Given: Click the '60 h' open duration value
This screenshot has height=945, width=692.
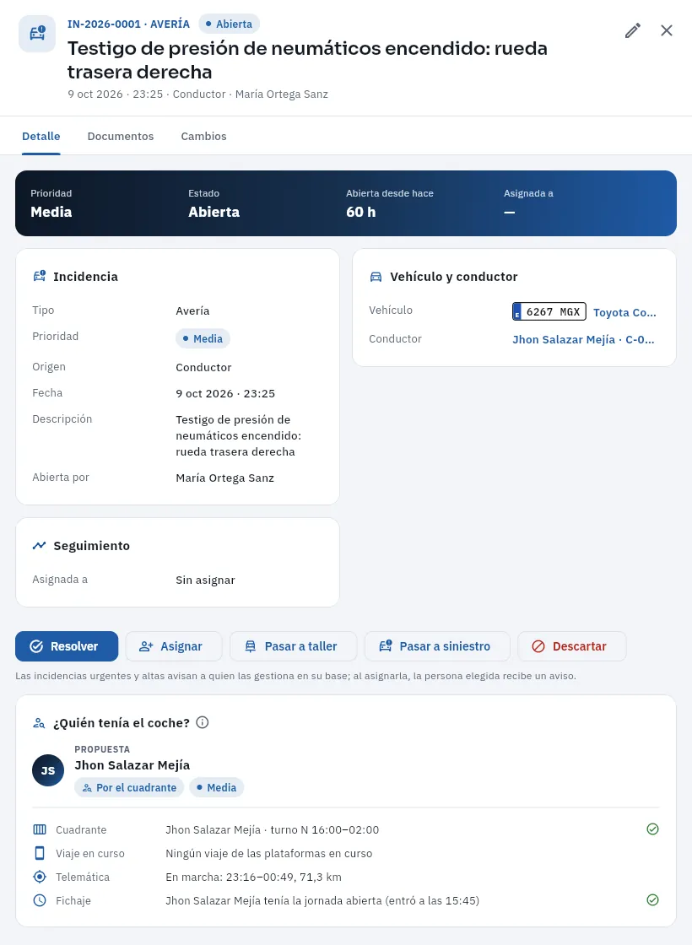Looking at the screenshot, I should point(360,212).
